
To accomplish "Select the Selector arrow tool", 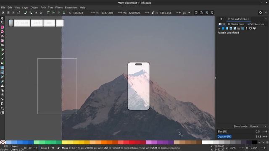I will (x=2, y=18).
